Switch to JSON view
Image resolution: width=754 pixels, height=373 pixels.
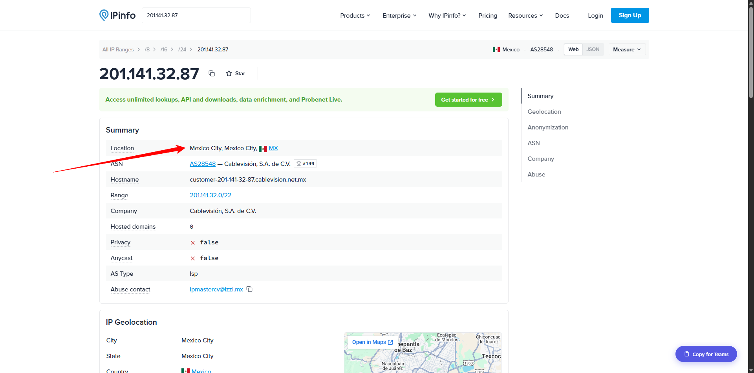(x=593, y=49)
